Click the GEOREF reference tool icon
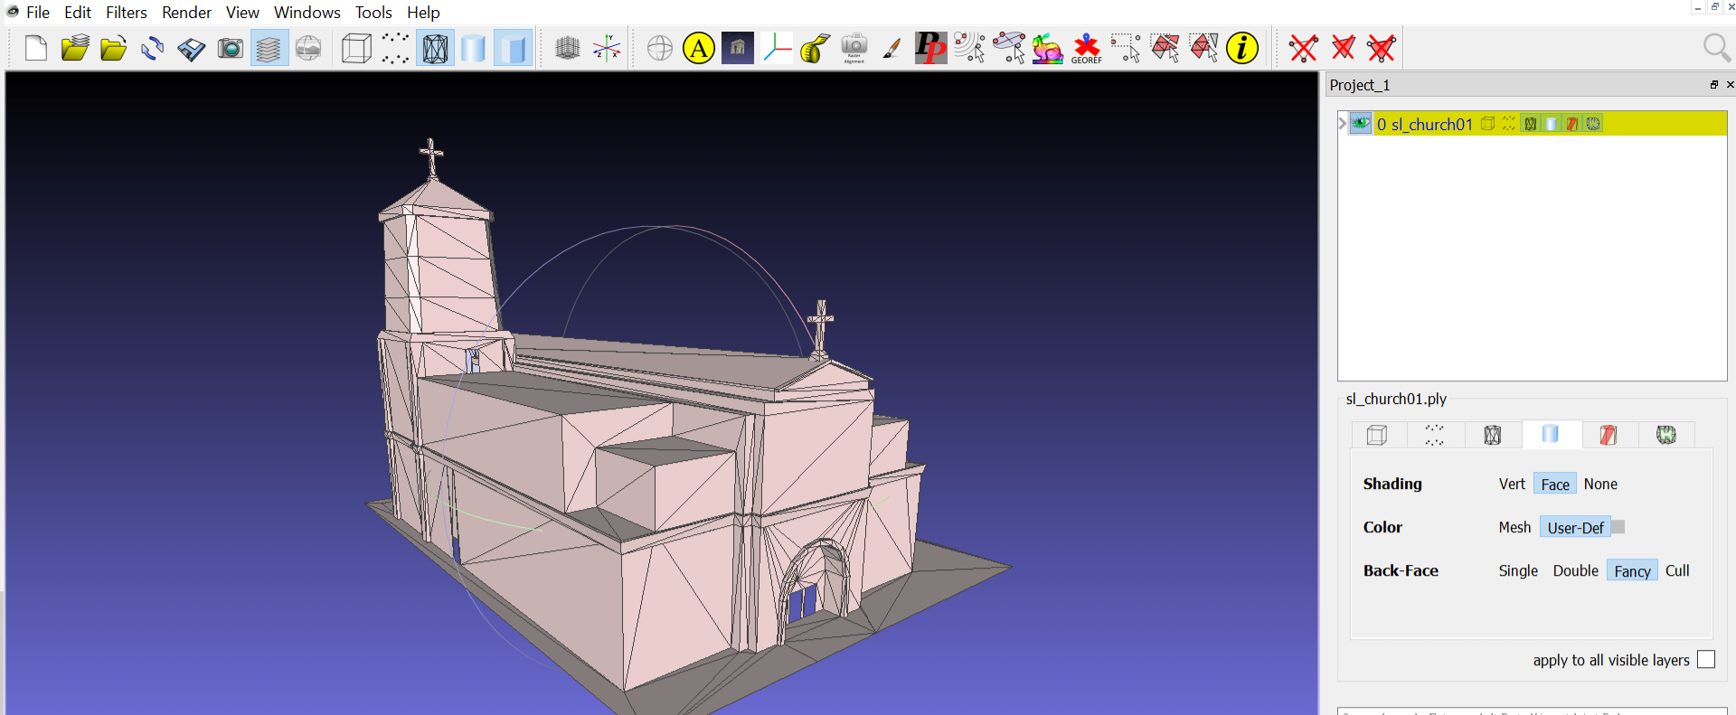Image resolution: width=1736 pixels, height=715 pixels. (1086, 49)
